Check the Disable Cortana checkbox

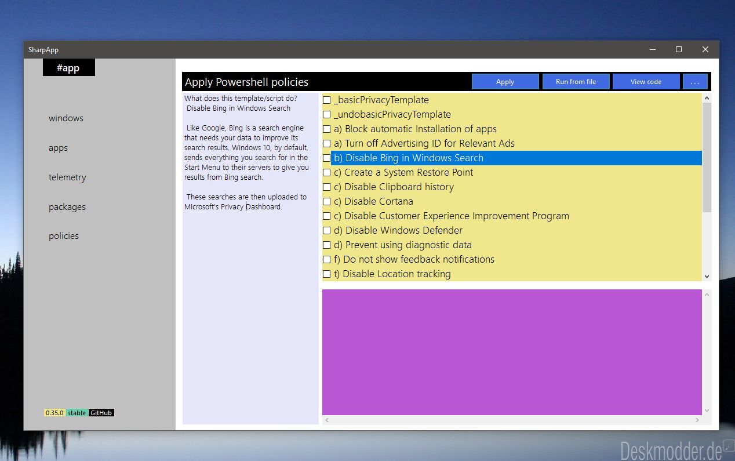pos(326,201)
